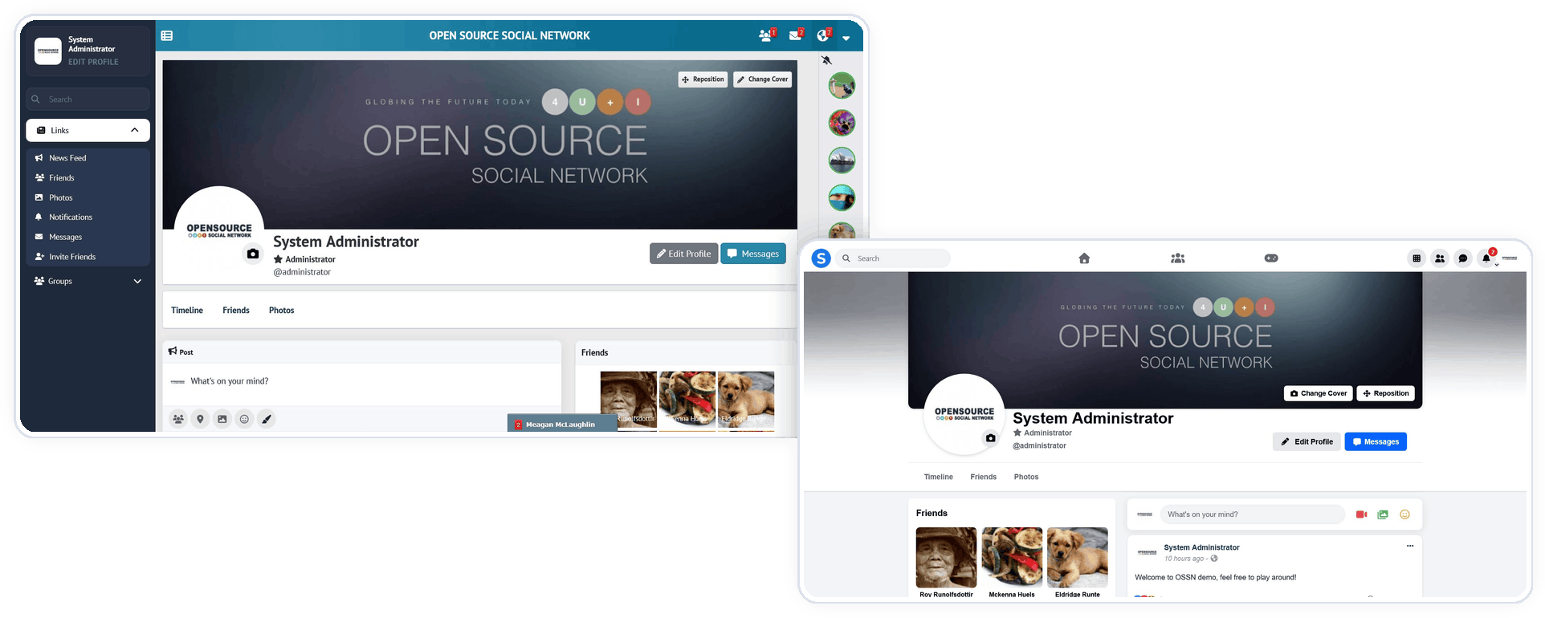
Task: Click the green photo icon in the light theme post box
Action: (1383, 514)
